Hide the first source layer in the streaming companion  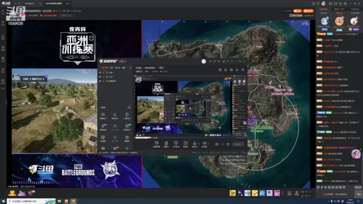point(100,73)
